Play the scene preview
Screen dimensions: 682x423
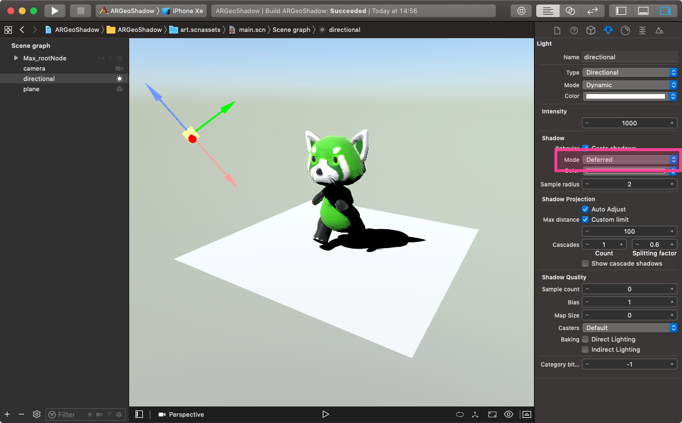[x=325, y=414]
